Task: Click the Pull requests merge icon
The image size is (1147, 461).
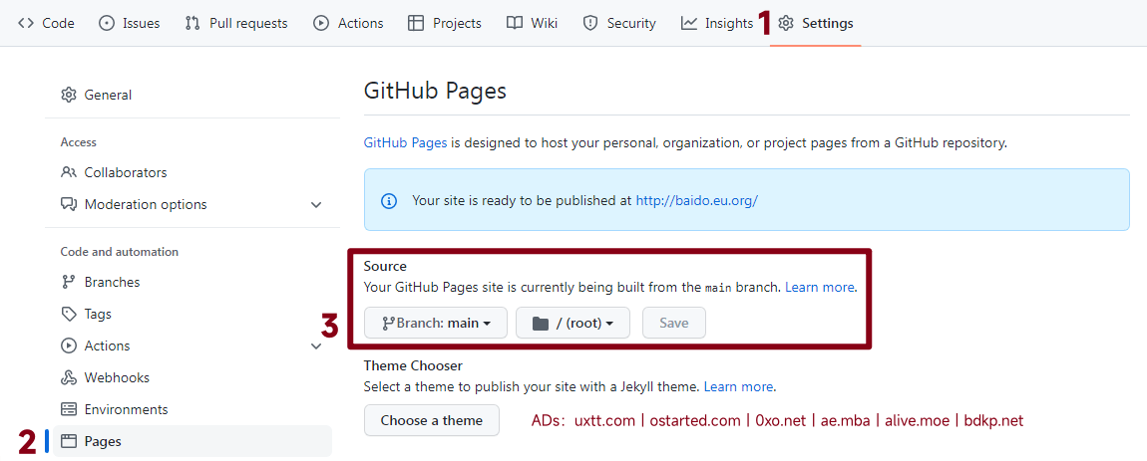Action: (x=192, y=23)
